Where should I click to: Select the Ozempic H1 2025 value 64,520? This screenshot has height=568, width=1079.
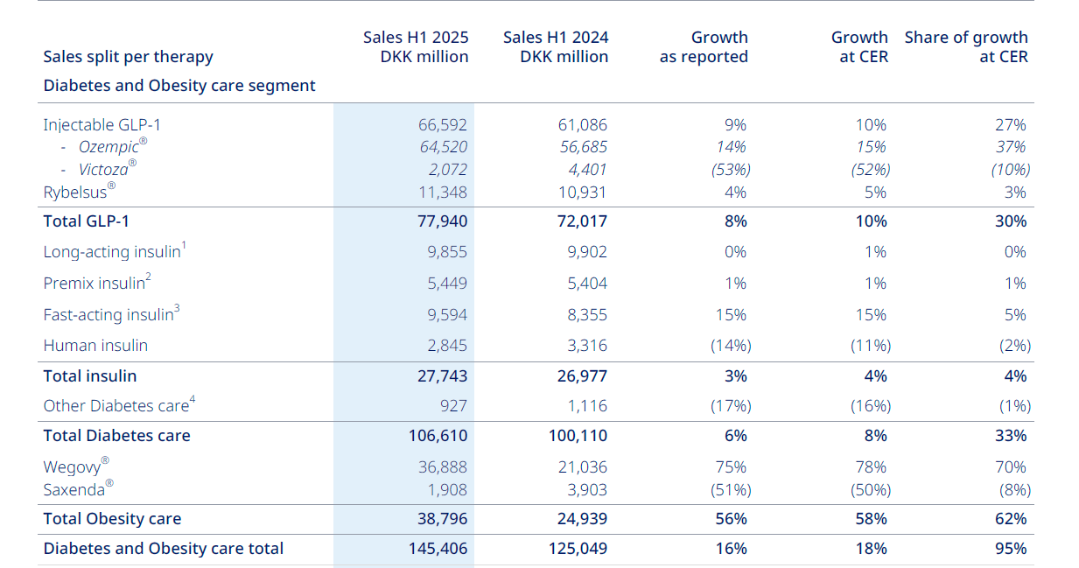[x=443, y=147]
